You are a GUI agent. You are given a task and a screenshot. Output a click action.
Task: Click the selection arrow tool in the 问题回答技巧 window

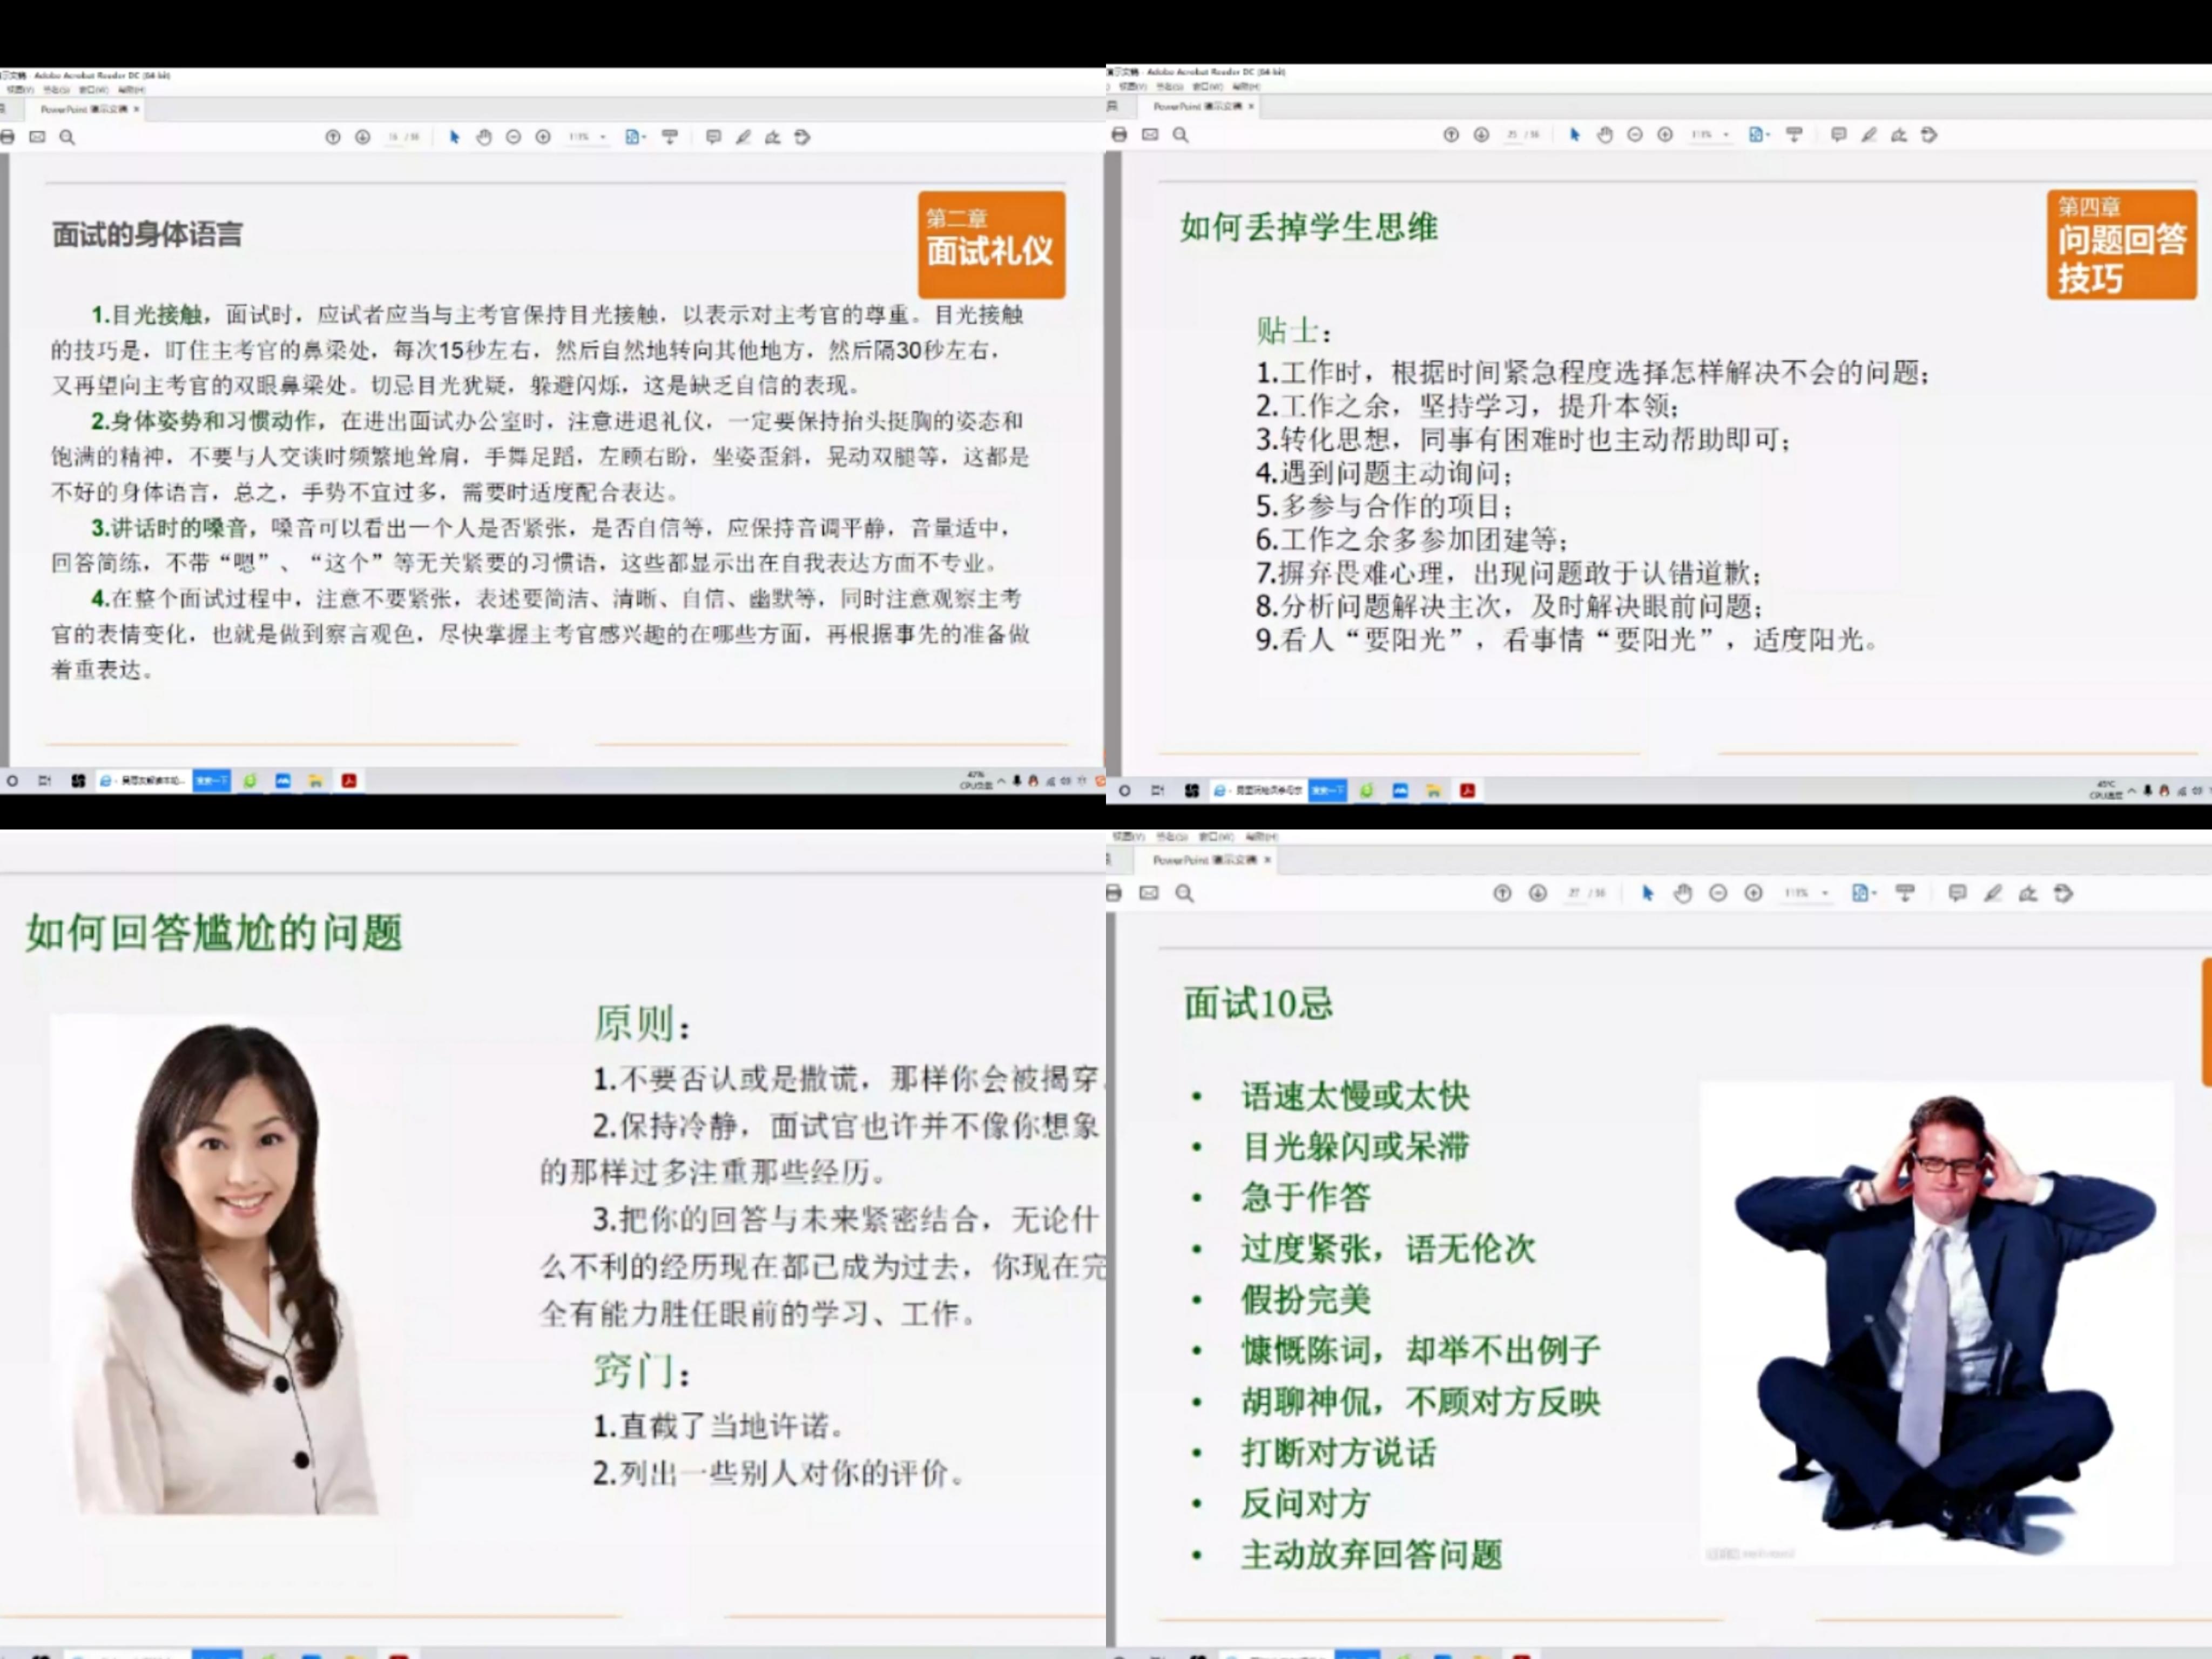[x=1575, y=135]
